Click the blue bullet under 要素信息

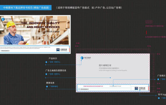pos(47,87)
